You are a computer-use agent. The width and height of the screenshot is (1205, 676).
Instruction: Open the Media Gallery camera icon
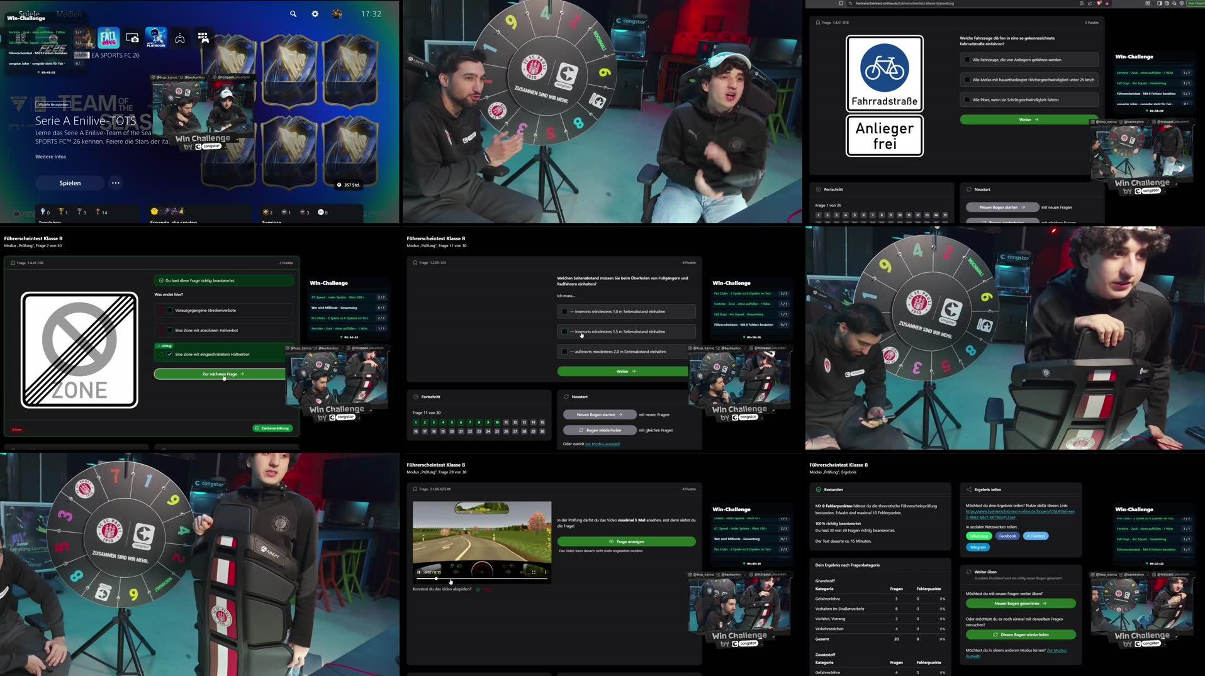tap(132, 38)
